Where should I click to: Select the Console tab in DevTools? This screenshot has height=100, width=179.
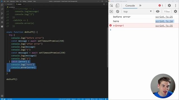point(130,6)
